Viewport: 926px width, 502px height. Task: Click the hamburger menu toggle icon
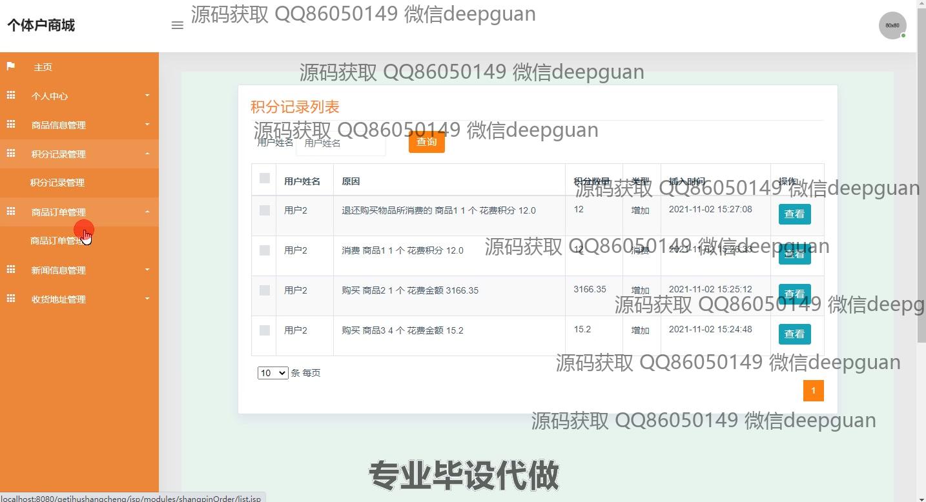(177, 25)
